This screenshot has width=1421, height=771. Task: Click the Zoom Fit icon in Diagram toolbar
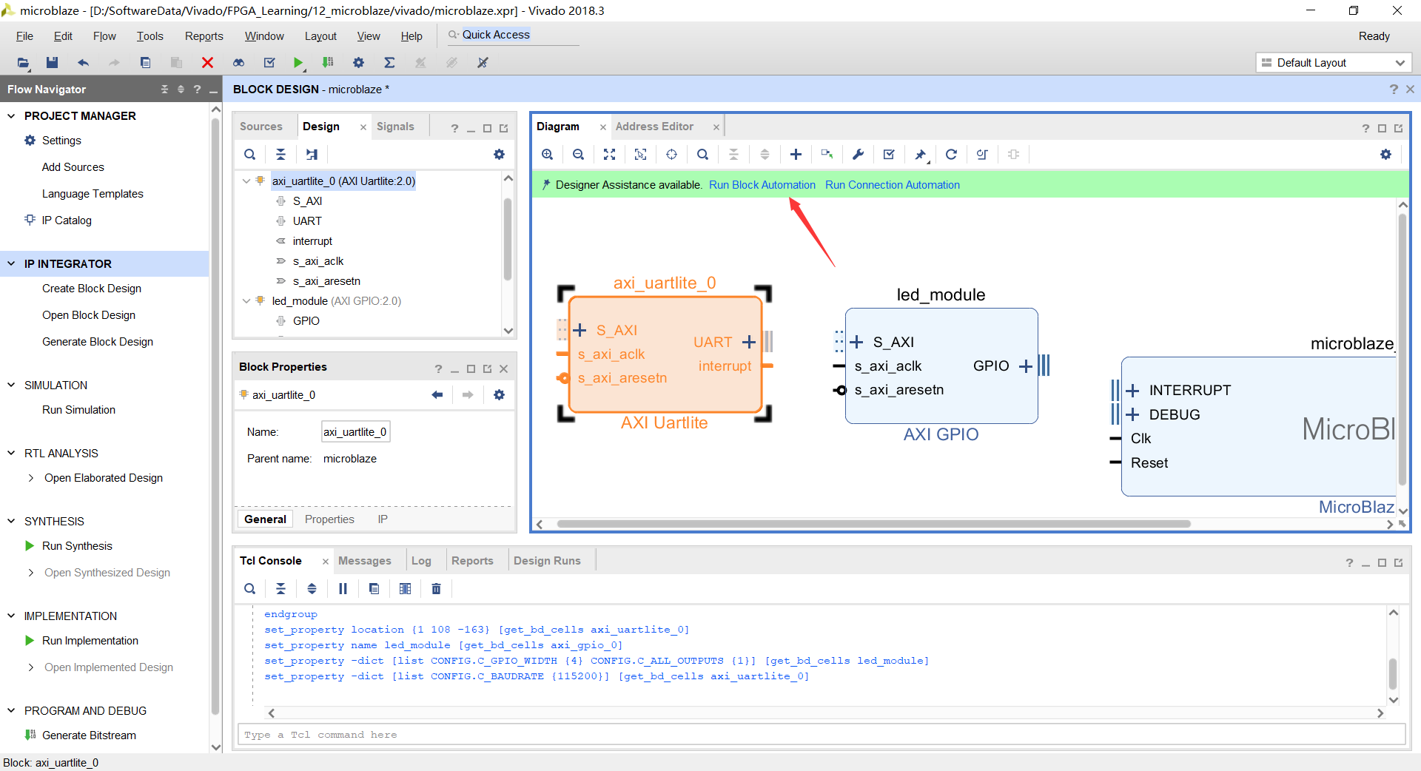[x=609, y=155]
